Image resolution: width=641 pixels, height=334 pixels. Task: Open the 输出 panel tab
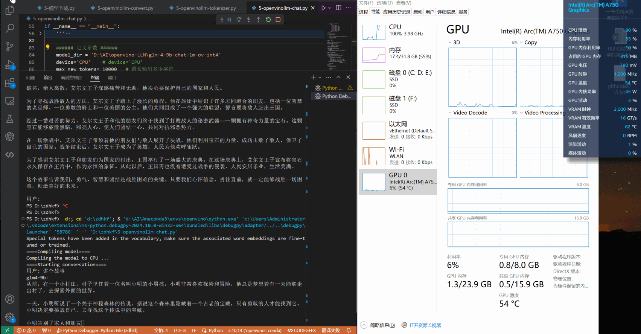(x=48, y=78)
